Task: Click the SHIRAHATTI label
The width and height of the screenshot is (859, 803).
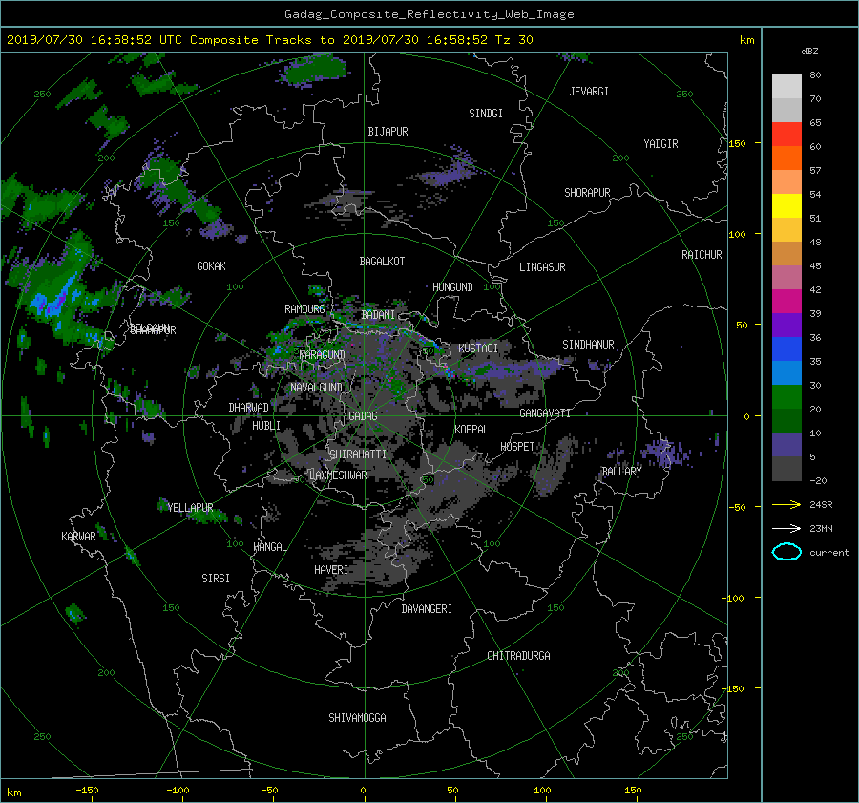Action: click(358, 454)
